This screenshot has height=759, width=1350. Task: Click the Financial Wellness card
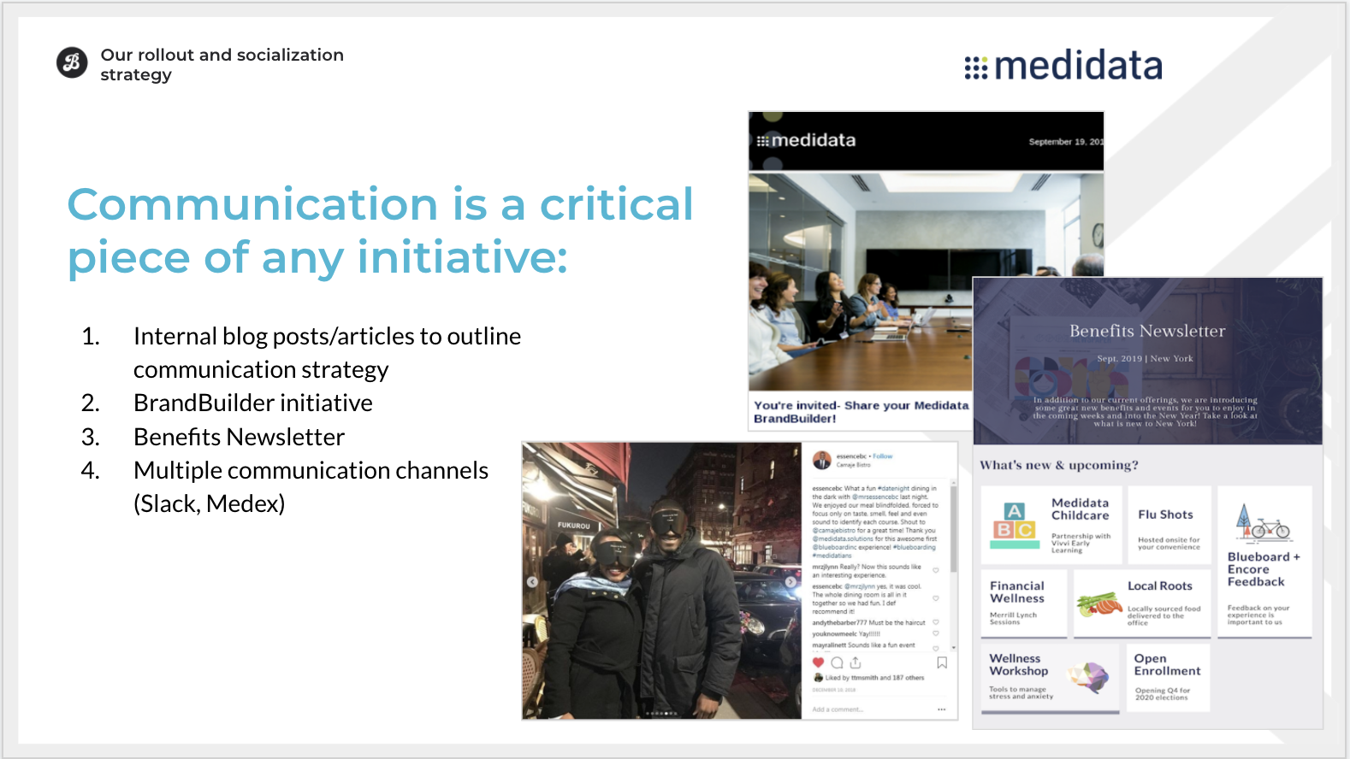[1024, 604]
